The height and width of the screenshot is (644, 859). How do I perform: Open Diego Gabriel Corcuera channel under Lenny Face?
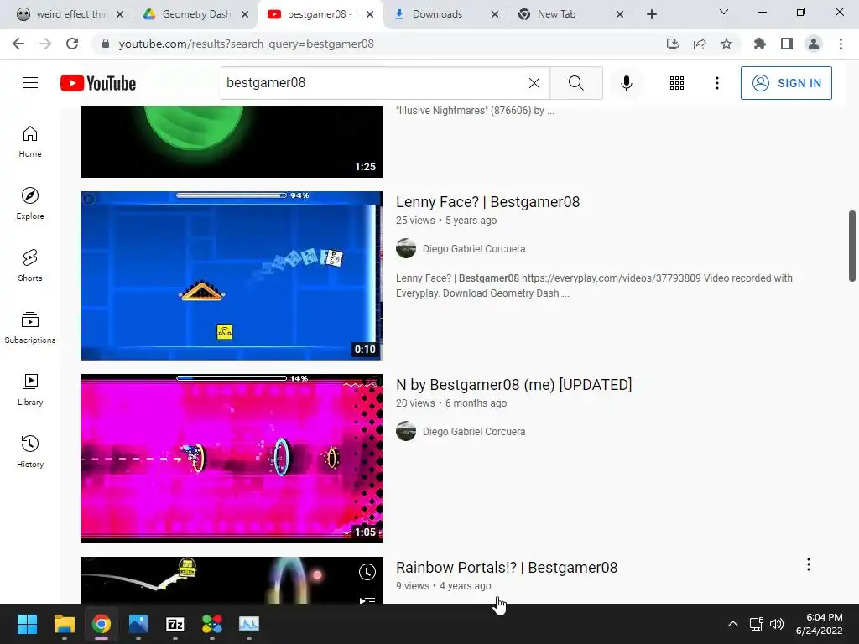coord(474,248)
